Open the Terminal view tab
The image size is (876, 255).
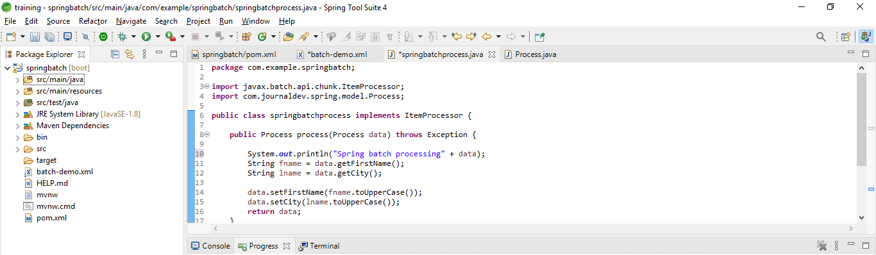coord(319,246)
